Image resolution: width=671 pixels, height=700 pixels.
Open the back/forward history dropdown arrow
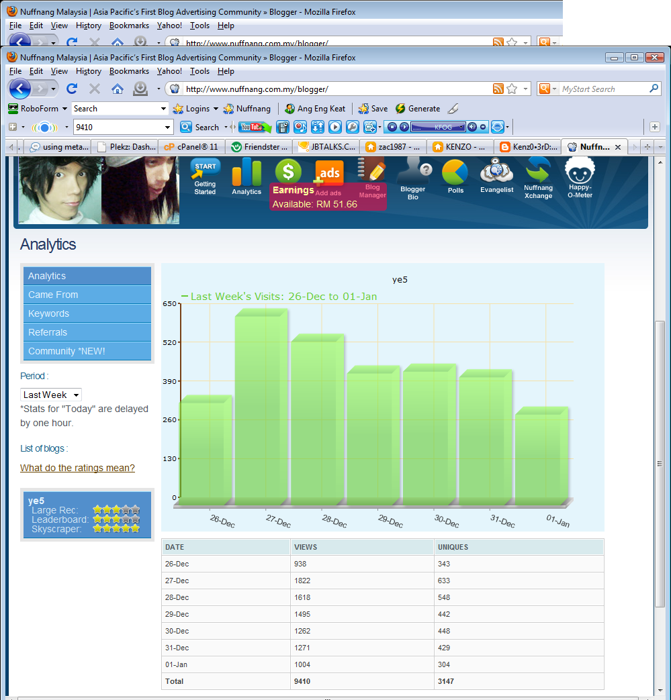pos(54,89)
